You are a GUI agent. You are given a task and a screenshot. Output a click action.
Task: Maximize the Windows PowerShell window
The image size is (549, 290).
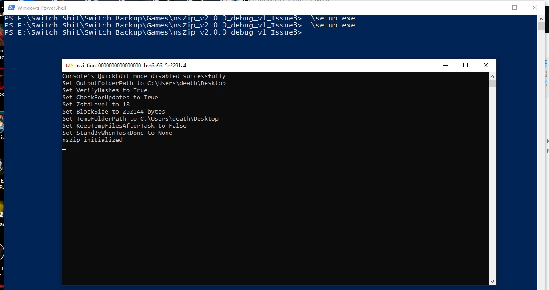[x=514, y=8]
